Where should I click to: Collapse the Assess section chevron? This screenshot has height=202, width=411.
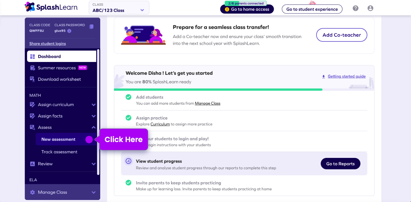click(x=93, y=127)
